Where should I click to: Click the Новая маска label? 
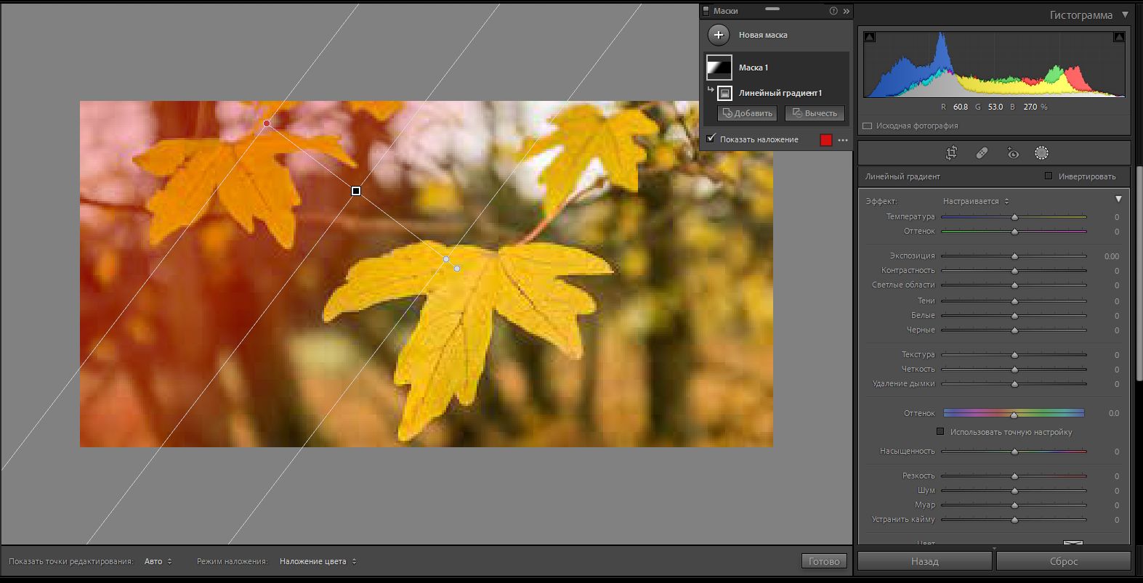[763, 35]
